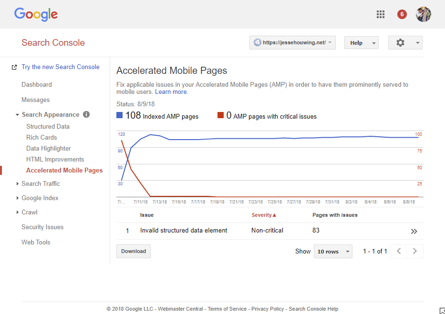The height and width of the screenshot is (314, 445).
Task: Click the Issue column header
Action: [x=147, y=215]
